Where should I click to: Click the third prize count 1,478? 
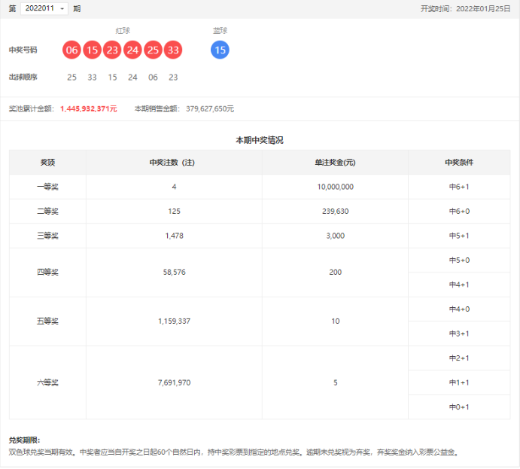click(x=174, y=236)
